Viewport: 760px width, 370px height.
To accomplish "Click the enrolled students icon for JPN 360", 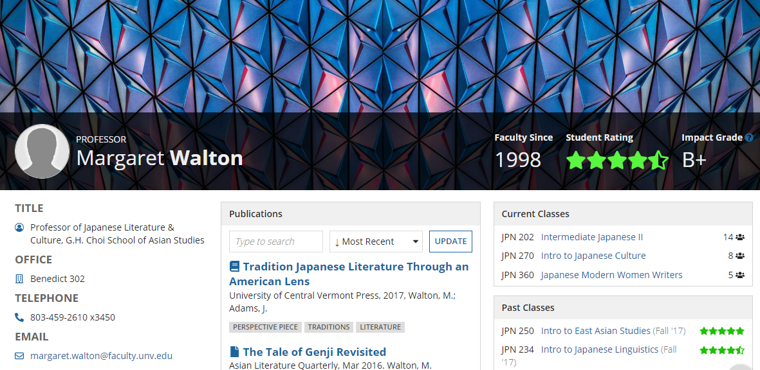I will click(740, 275).
